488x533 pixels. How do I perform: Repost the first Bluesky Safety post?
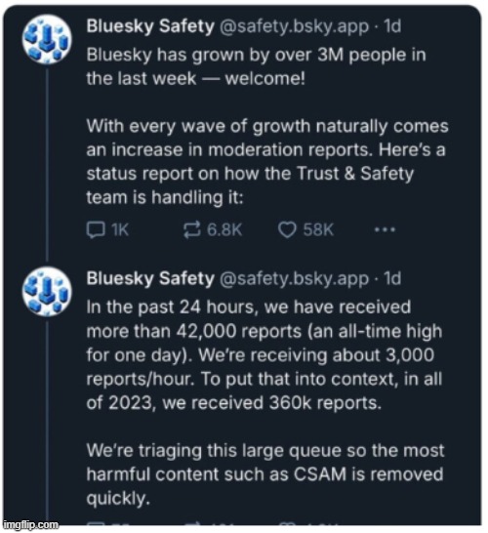(x=192, y=229)
